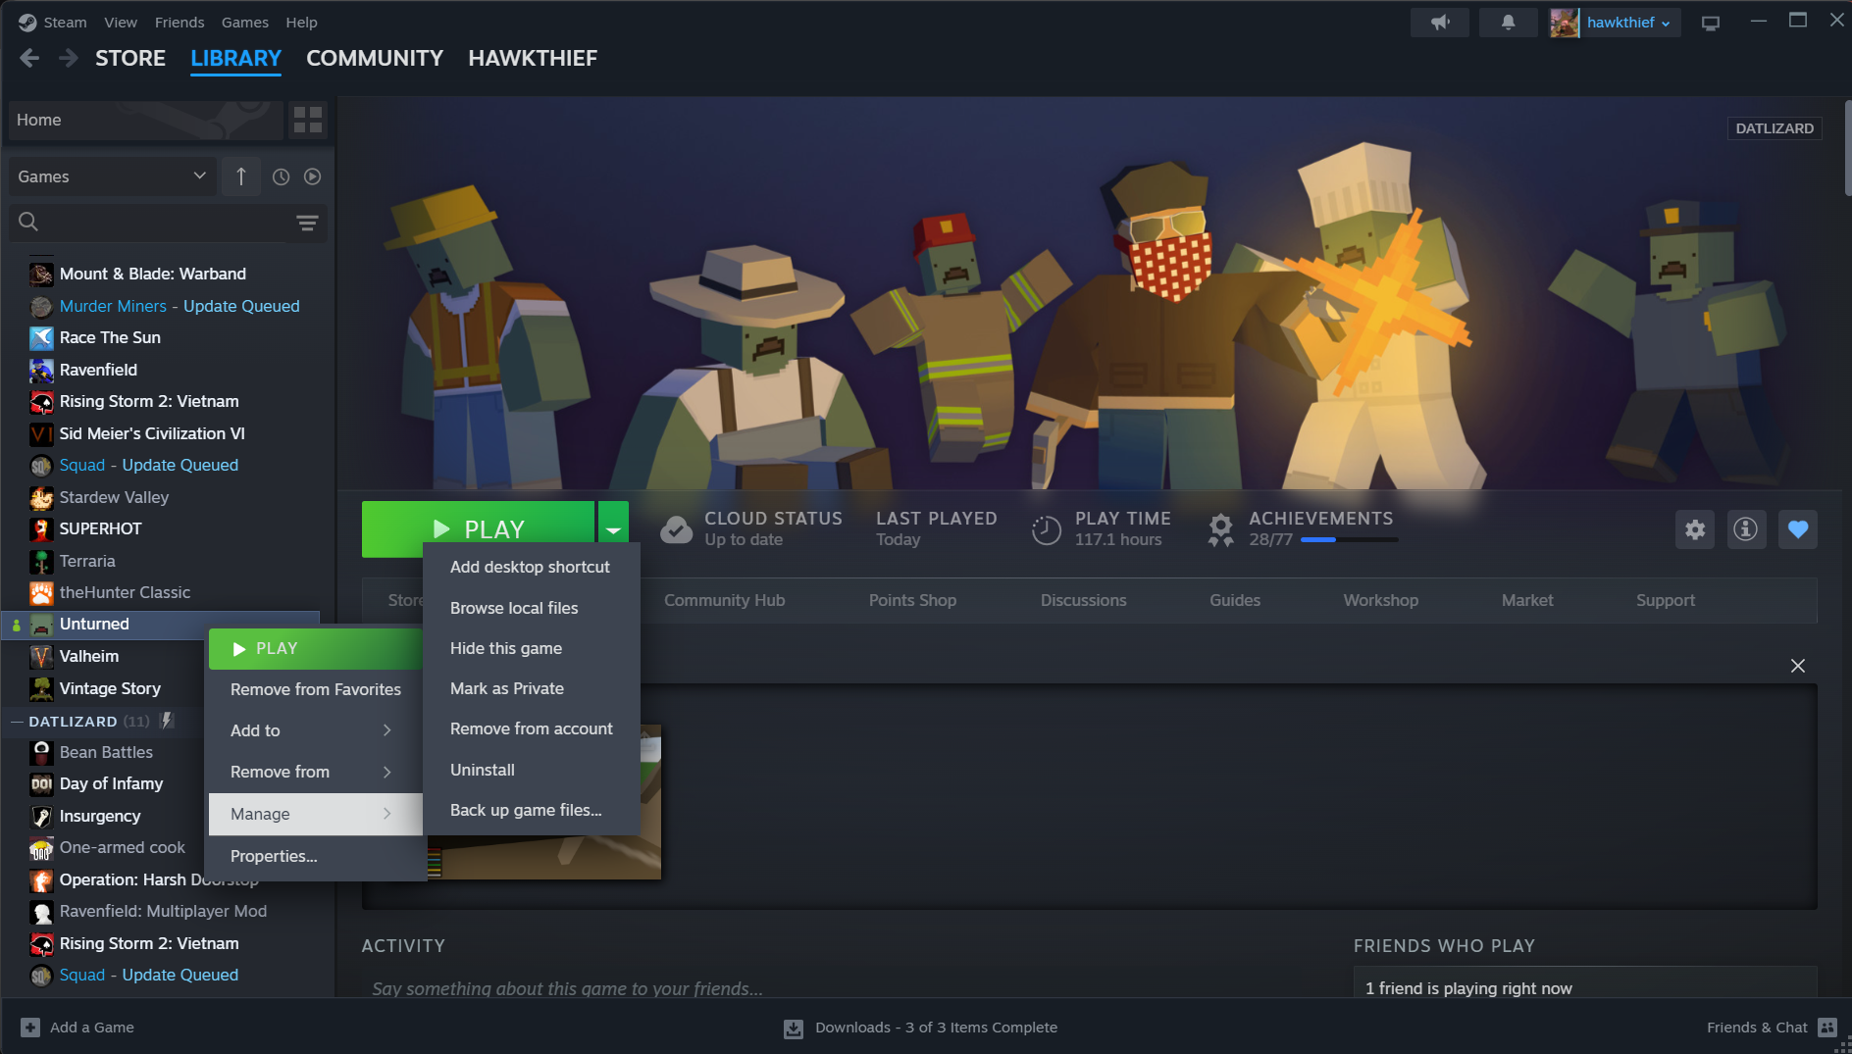The image size is (1852, 1054).
Task: Open the Steam menu
Action: tap(65, 23)
